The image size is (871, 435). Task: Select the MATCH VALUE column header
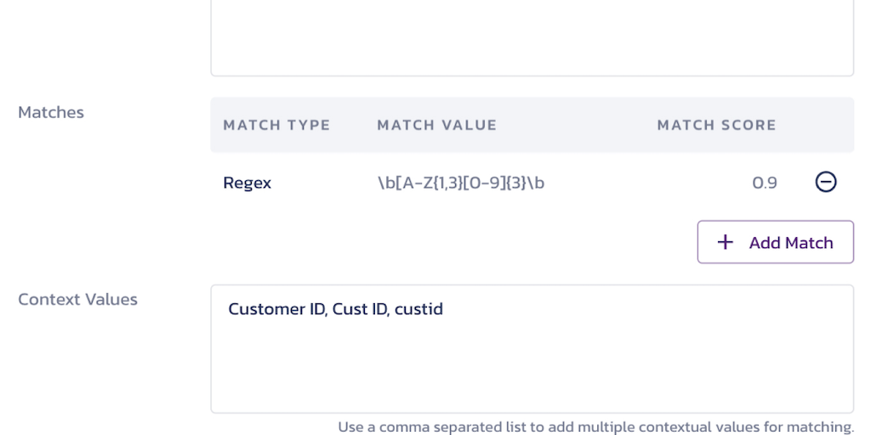click(436, 125)
